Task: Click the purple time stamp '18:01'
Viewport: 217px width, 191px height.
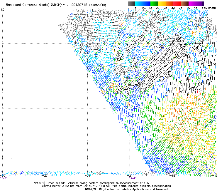Action: point(4,178)
